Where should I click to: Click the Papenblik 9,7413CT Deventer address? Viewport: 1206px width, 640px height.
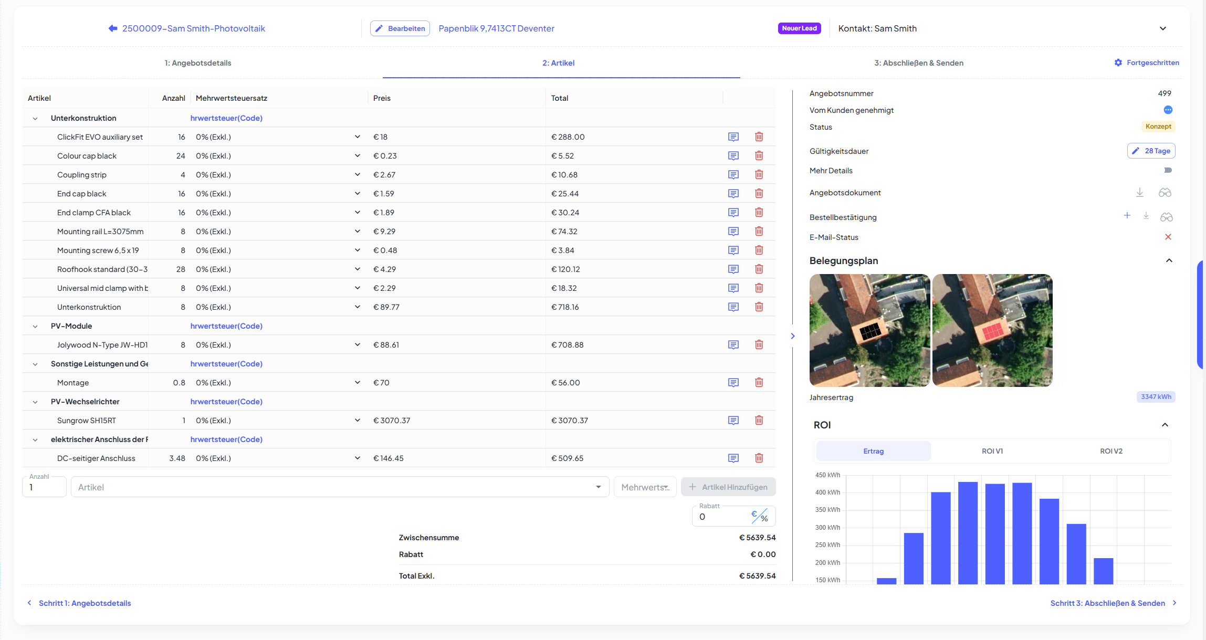pyautogui.click(x=496, y=28)
